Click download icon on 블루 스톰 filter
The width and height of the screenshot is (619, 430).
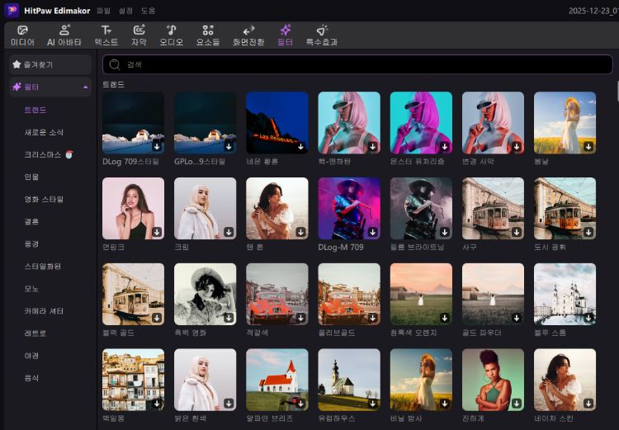pos(588,318)
